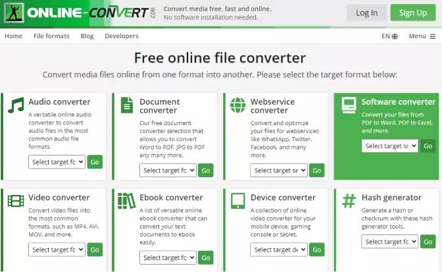
Task: Click Go button for Webservice converter
Action: point(316,171)
